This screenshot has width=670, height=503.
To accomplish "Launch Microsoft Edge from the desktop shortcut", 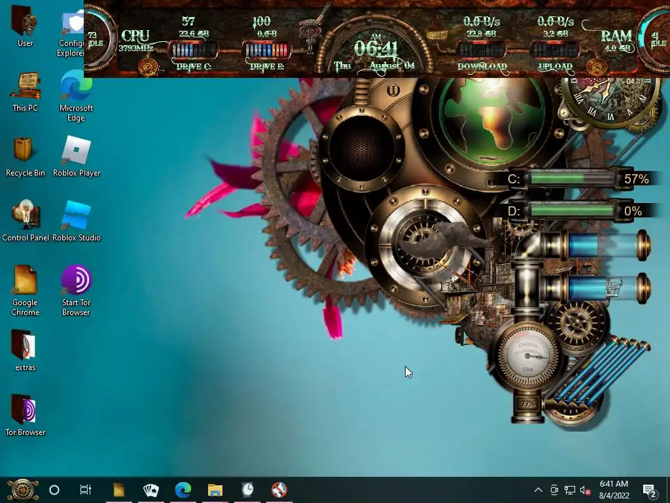I will (76, 96).
